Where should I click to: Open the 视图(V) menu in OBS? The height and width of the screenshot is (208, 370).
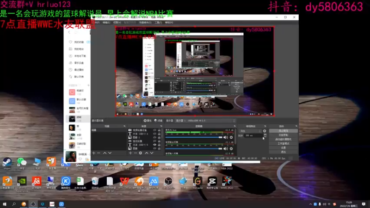click(117, 23)
